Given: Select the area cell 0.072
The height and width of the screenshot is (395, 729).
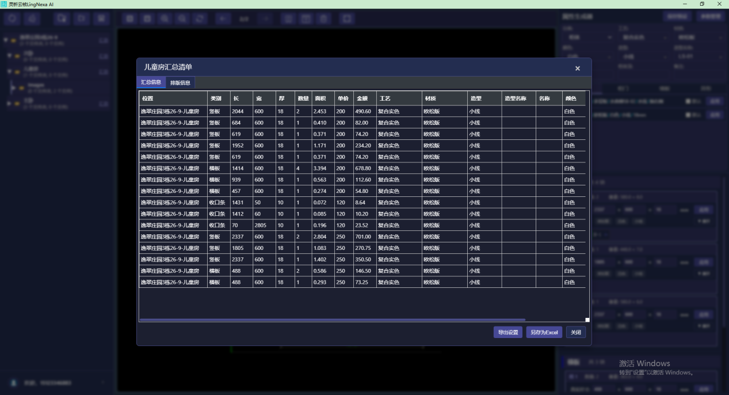Looking at the screenshot, I should 323,203.
